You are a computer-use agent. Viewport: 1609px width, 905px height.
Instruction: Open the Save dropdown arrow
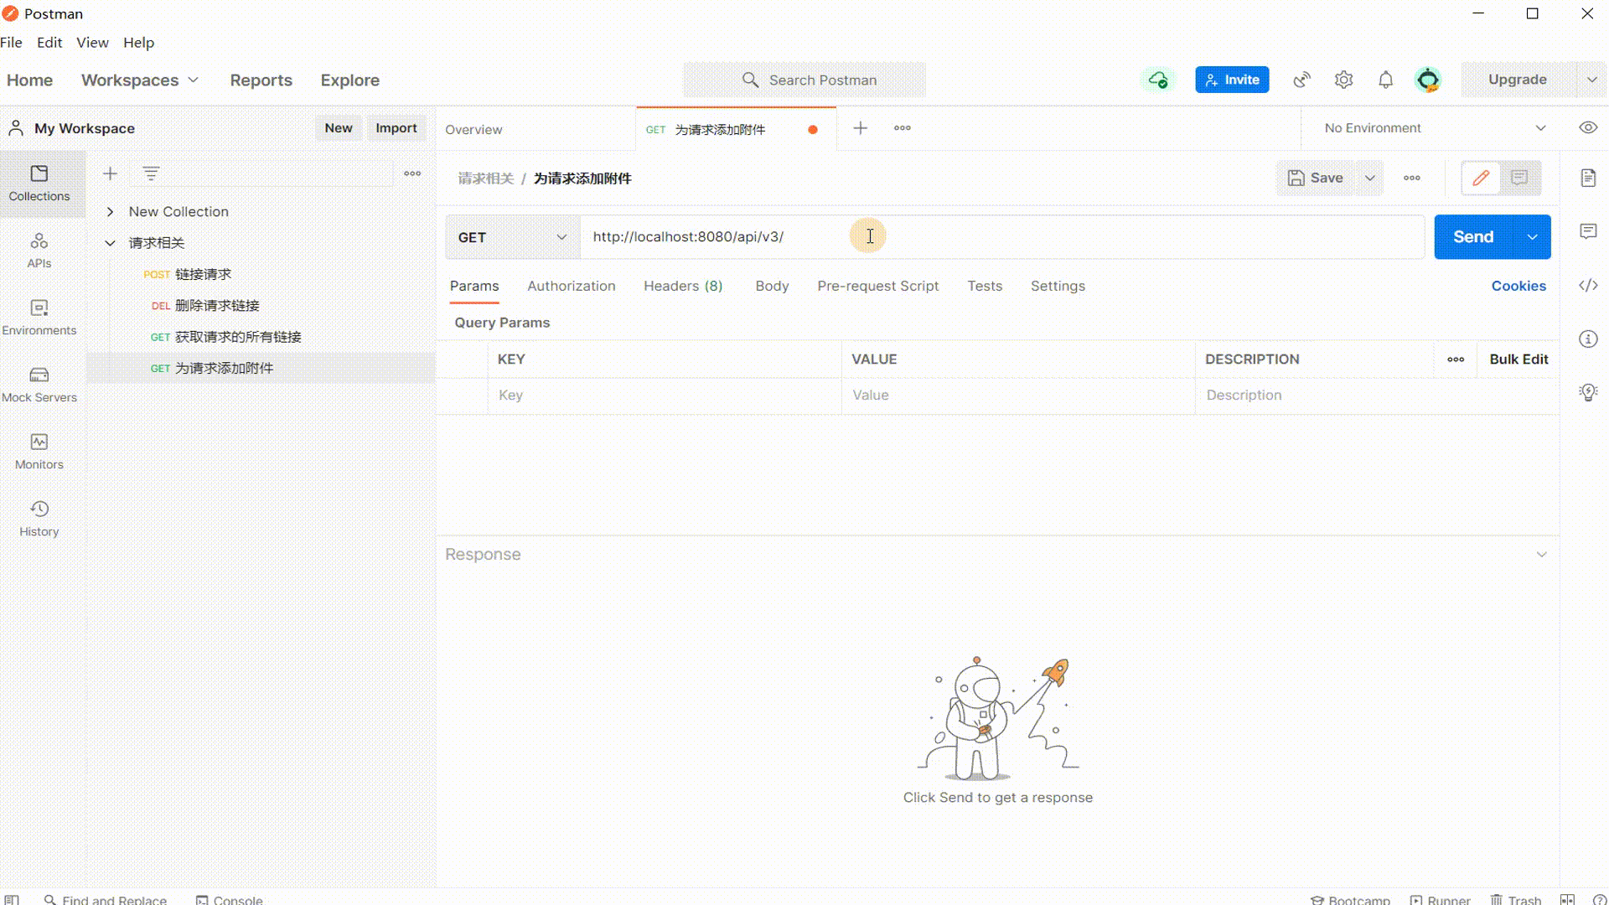(x=1370, y=178)
